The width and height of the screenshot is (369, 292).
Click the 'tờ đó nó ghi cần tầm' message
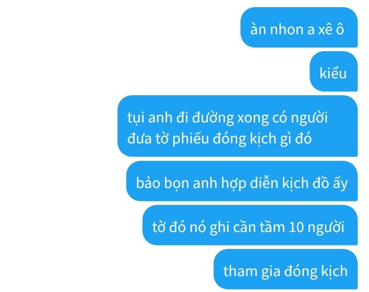pos(250,225)
